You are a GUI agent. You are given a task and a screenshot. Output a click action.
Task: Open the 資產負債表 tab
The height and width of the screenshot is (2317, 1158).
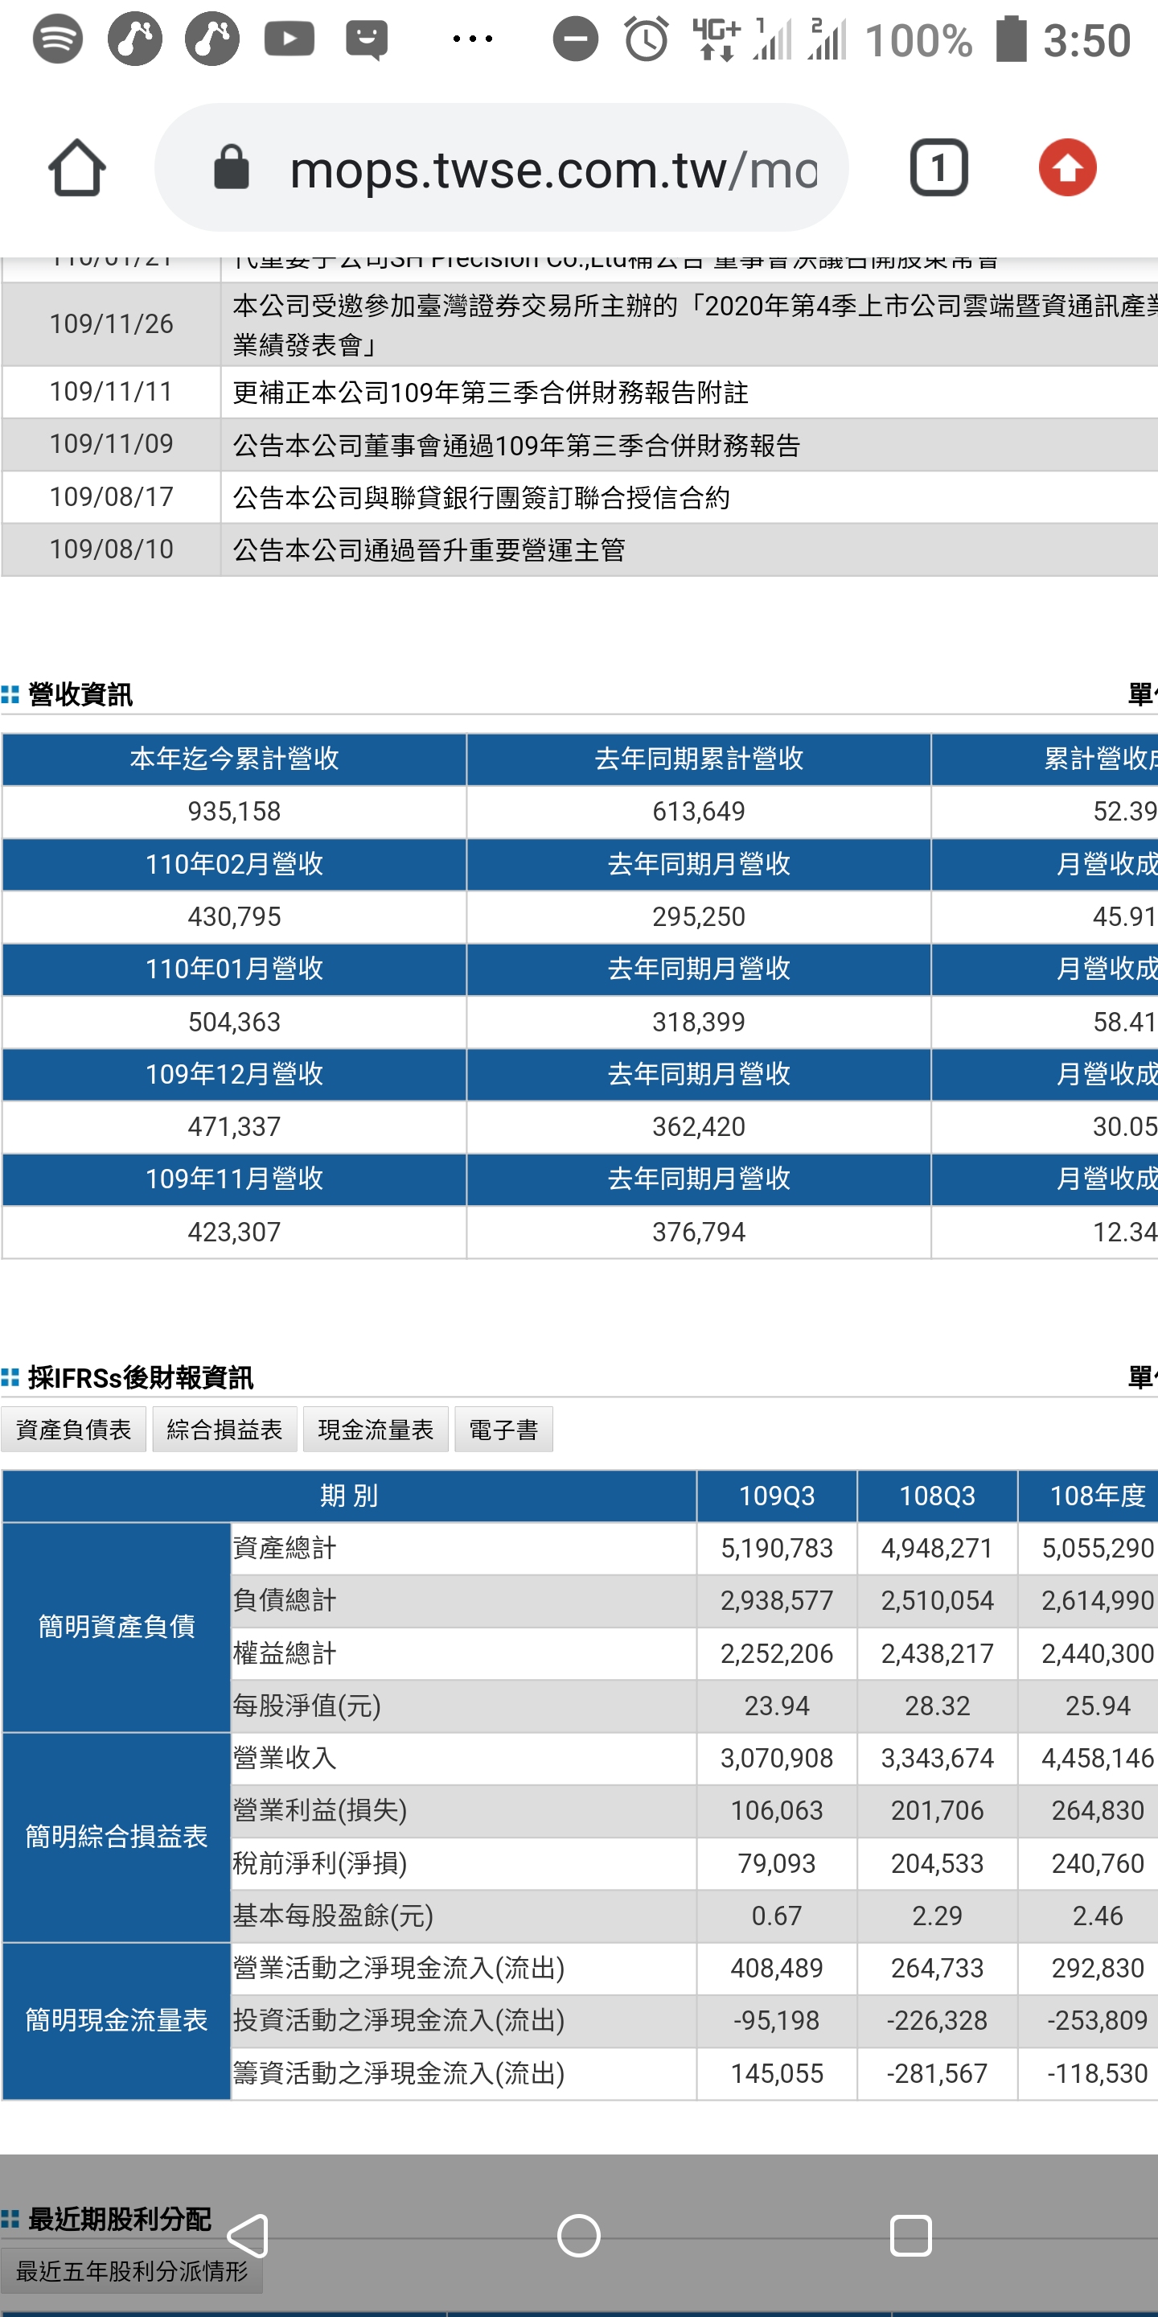(74, 1430)
